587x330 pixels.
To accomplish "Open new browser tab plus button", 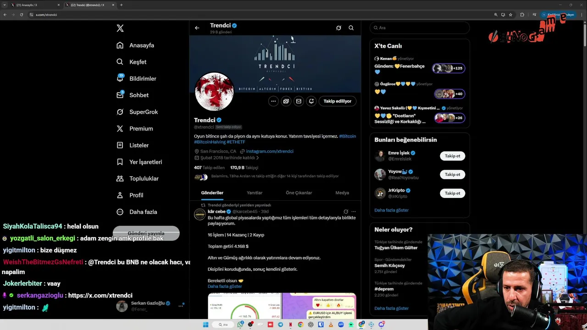I will 122,5.
